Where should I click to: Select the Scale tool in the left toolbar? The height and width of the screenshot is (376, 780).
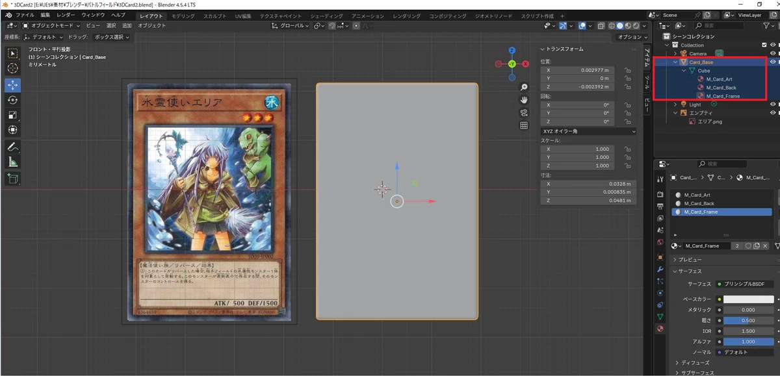[13, 115]
